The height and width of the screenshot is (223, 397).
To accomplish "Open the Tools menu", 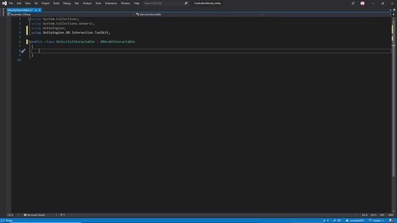I will (98, 3).
